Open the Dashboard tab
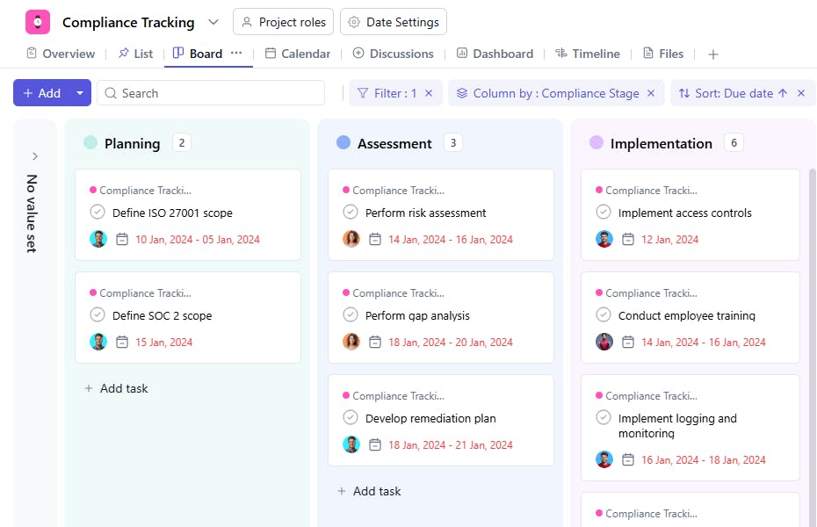The image size is (817, 527). [x=495, y=54]
